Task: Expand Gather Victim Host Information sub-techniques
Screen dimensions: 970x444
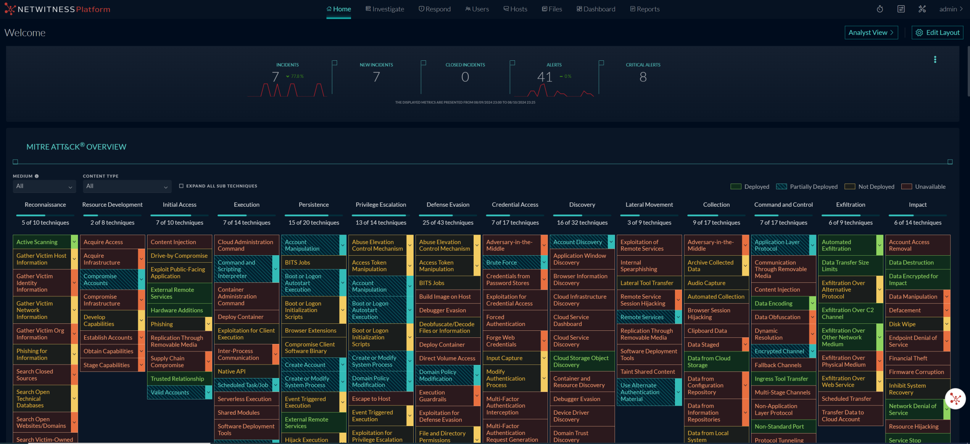Action: click(x=74, y=259)
